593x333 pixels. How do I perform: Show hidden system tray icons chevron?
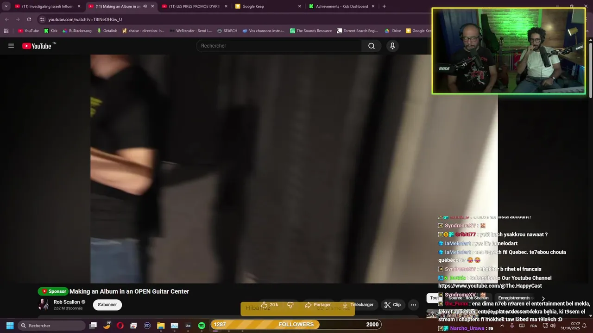point(502,326)
